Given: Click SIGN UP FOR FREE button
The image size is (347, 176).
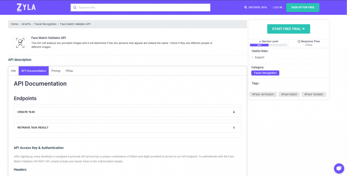Looking at the screenshot, I should tap(302, 7).
